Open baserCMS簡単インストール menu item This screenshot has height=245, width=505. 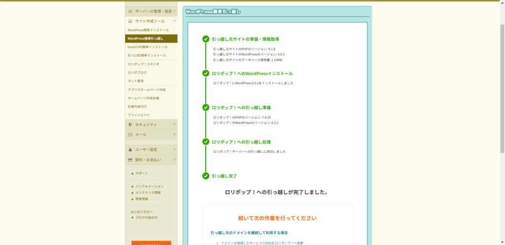click(151, 47)
